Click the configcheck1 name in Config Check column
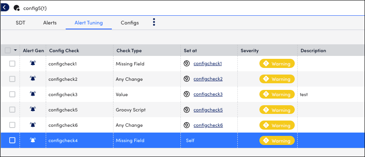This screenshot has height=157, width=365. click(x=62, y=64)
